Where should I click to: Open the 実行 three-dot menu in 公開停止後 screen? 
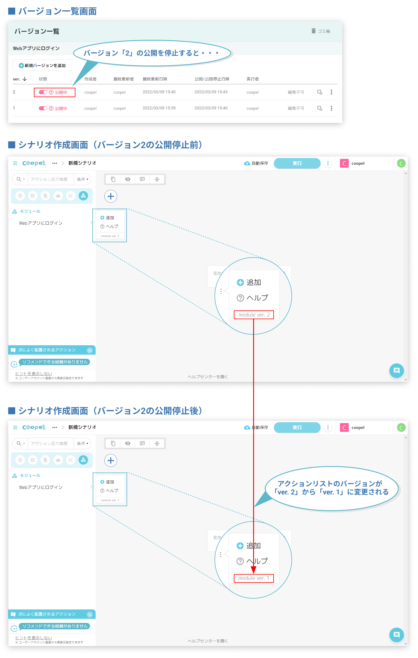coord(328,427)
